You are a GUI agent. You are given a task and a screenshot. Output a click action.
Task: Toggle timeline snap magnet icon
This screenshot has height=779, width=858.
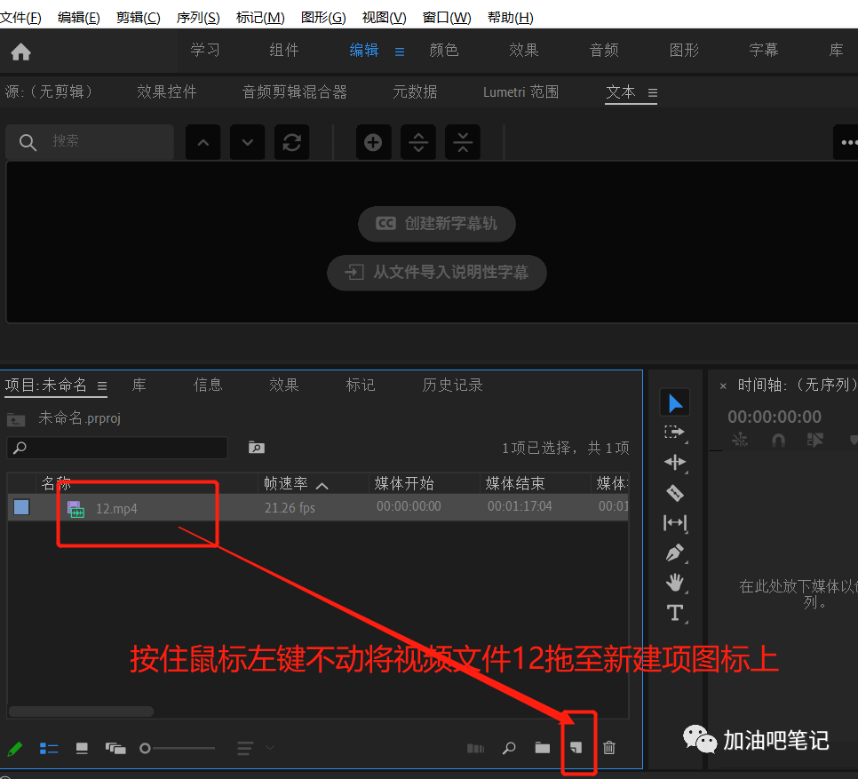pyautogui.click(x=777, y=440)
